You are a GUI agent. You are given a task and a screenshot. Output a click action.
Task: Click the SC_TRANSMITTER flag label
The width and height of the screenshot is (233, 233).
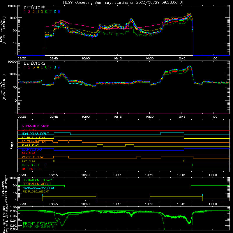(34, 142)
